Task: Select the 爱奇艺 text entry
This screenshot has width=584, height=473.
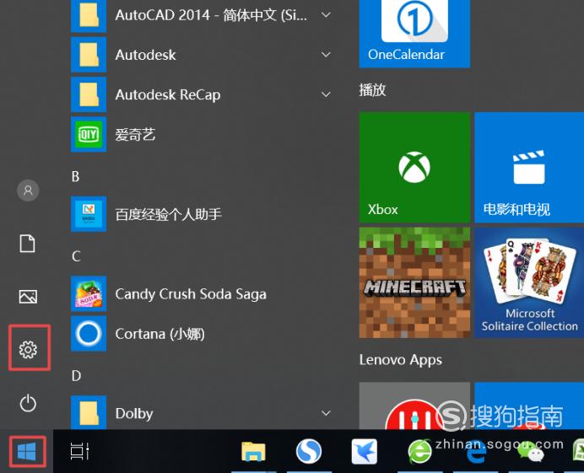Action: [135, 134]
